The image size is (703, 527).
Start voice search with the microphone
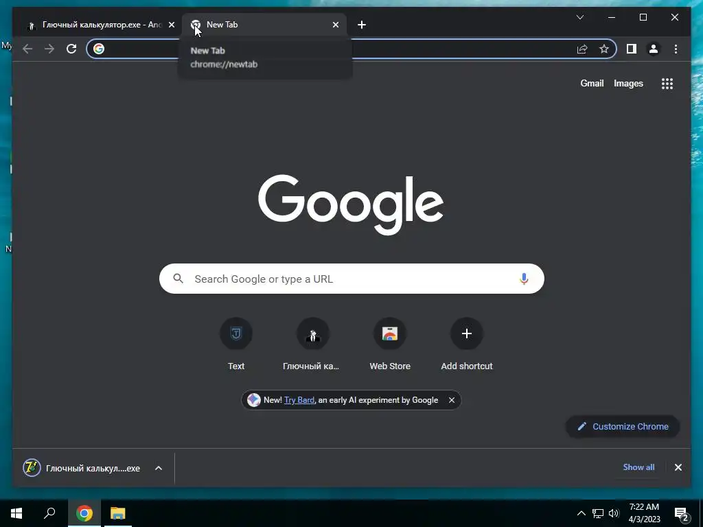pos(524,279)
